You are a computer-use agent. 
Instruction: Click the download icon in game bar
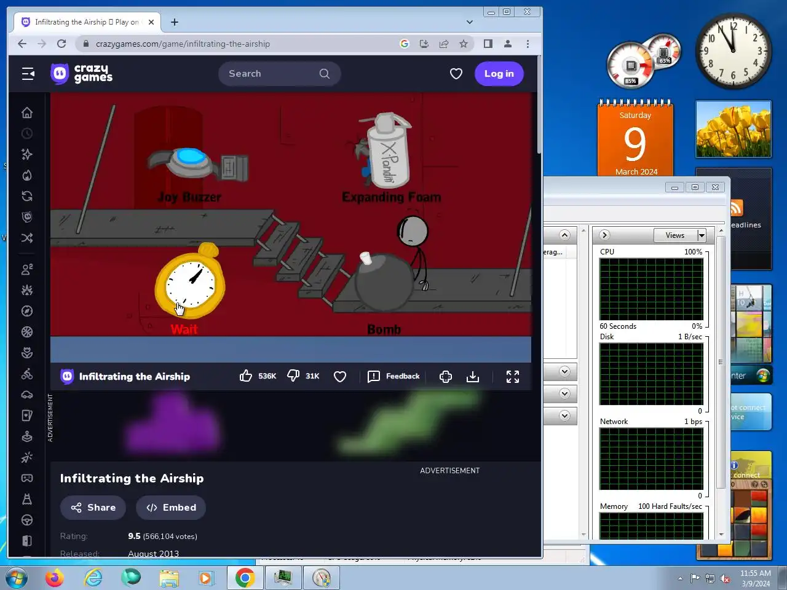(473, 377)
